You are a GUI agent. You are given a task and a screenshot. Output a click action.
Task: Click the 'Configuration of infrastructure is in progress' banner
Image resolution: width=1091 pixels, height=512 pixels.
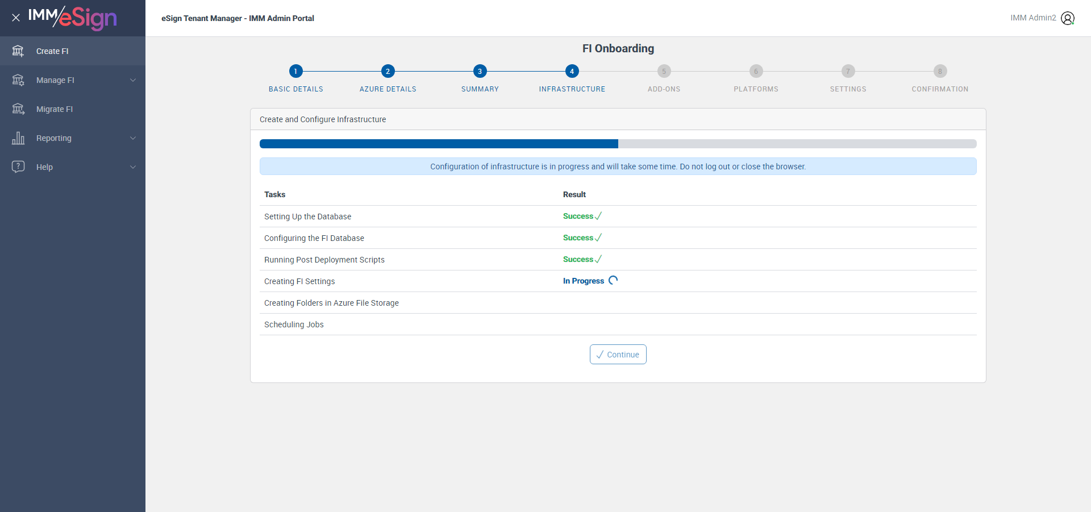618,166
